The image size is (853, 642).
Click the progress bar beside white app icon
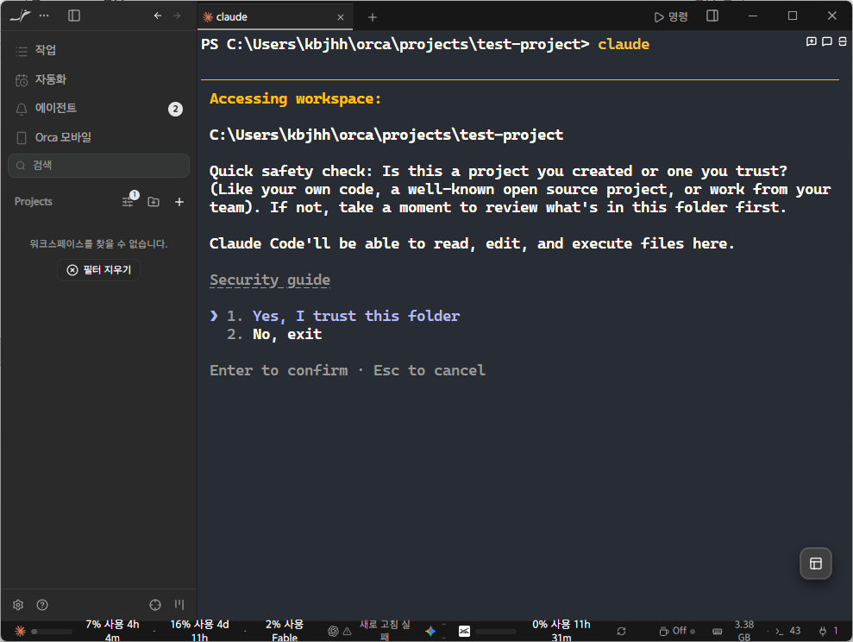click(x=496, y=632)
